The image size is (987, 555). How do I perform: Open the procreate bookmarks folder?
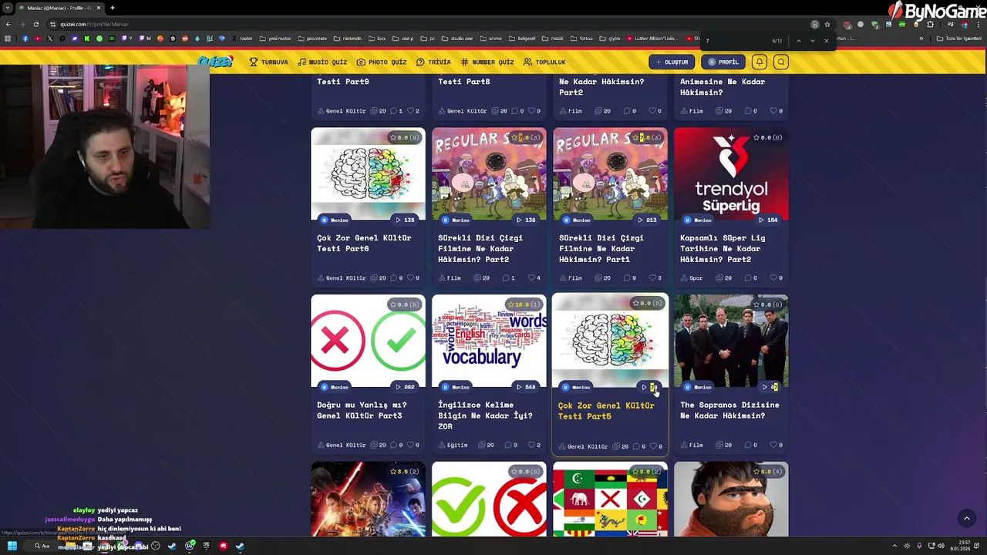coord(313,39)
